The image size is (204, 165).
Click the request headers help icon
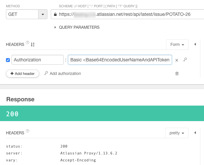tap(27, 43)
